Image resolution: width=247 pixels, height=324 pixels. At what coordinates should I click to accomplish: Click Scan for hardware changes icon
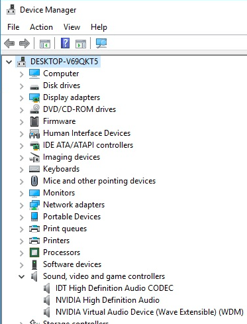click(x=101, y=43)
